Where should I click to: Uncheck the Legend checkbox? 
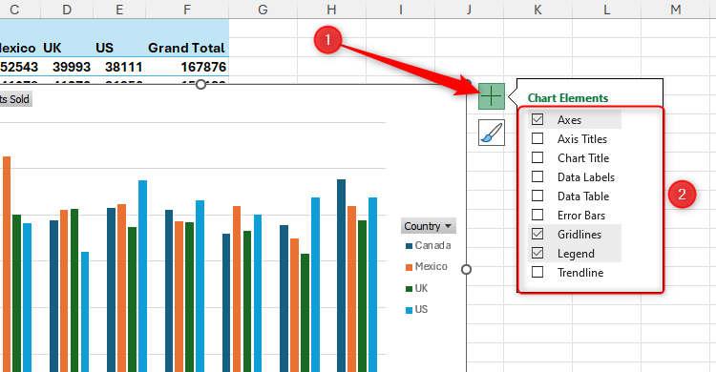point(537,253)
